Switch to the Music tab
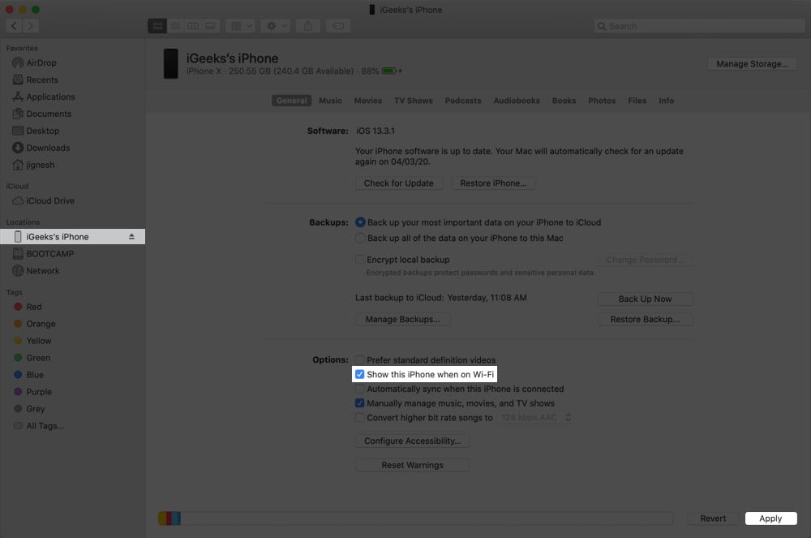This screenshot has height=538, width=811. coord(331,101)
